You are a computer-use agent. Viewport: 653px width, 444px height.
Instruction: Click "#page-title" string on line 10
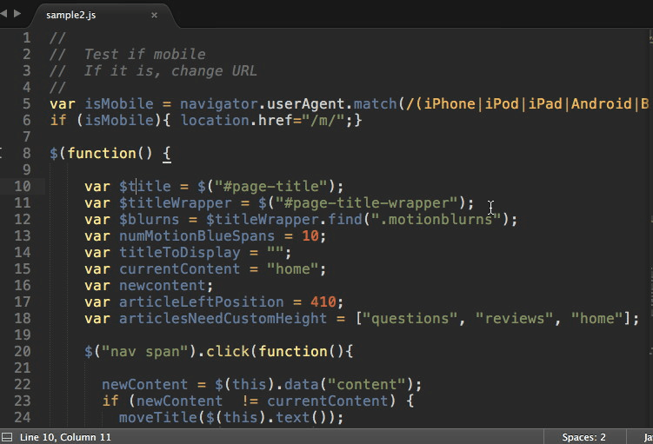click(271, 186)
